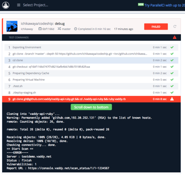Expand the Preparing Virtual Machine step
The image size is (185, 175).
[x=91, y=80]
